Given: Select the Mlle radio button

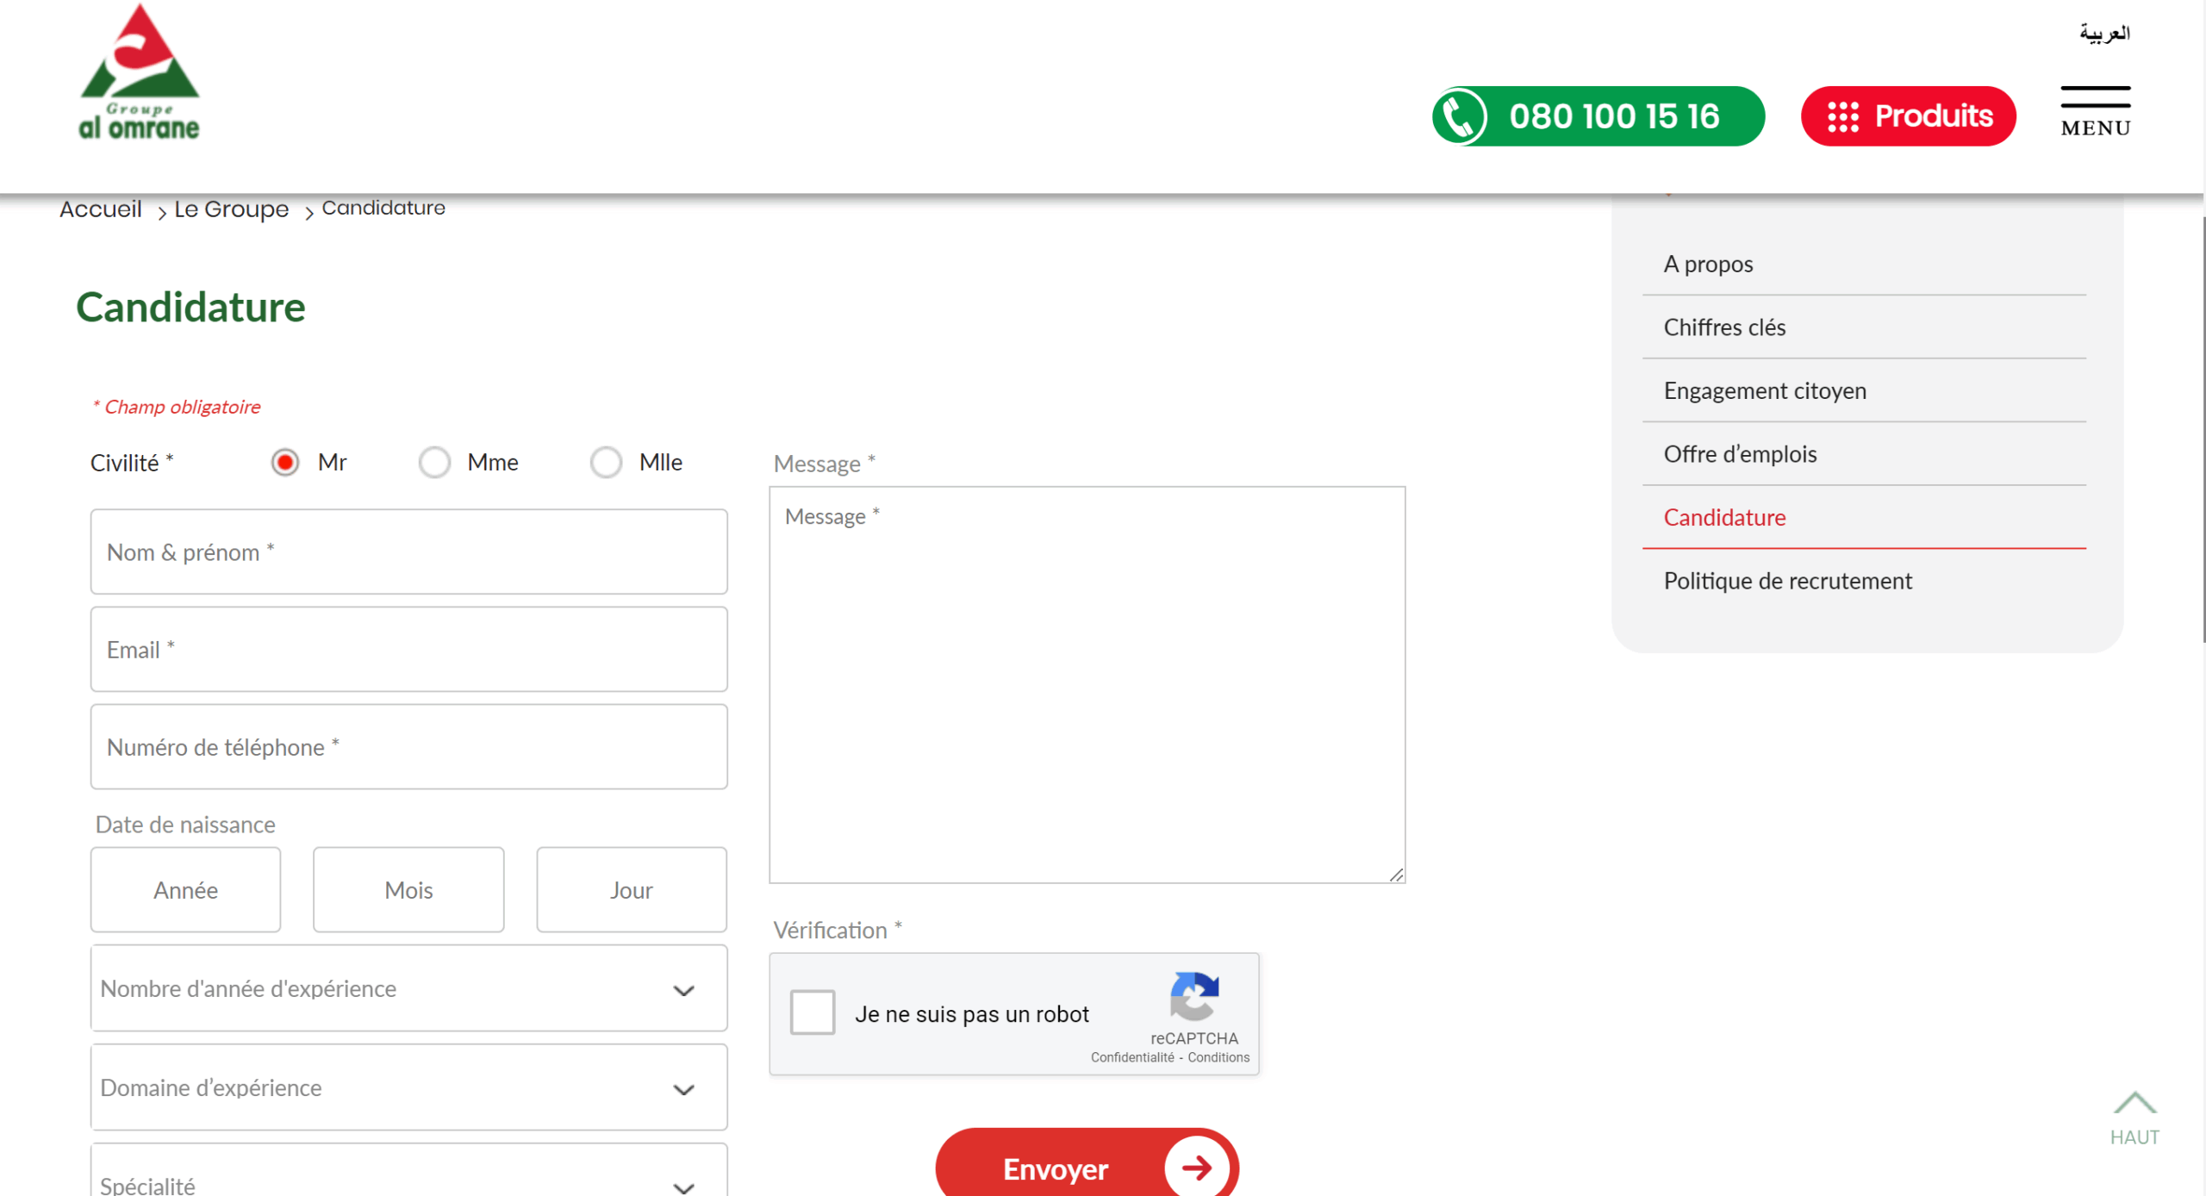Looking at the screenshot, I should (606, 463).
